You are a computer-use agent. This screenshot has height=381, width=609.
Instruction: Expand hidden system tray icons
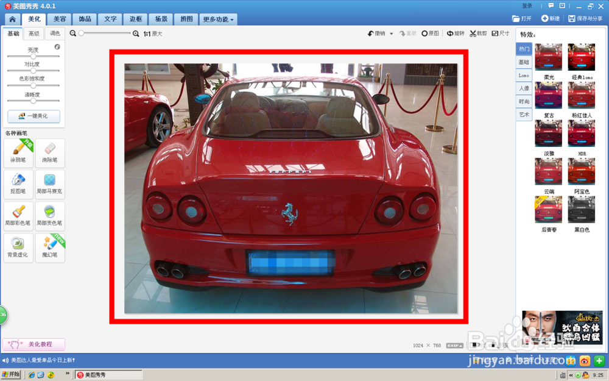tap(571, 375)
